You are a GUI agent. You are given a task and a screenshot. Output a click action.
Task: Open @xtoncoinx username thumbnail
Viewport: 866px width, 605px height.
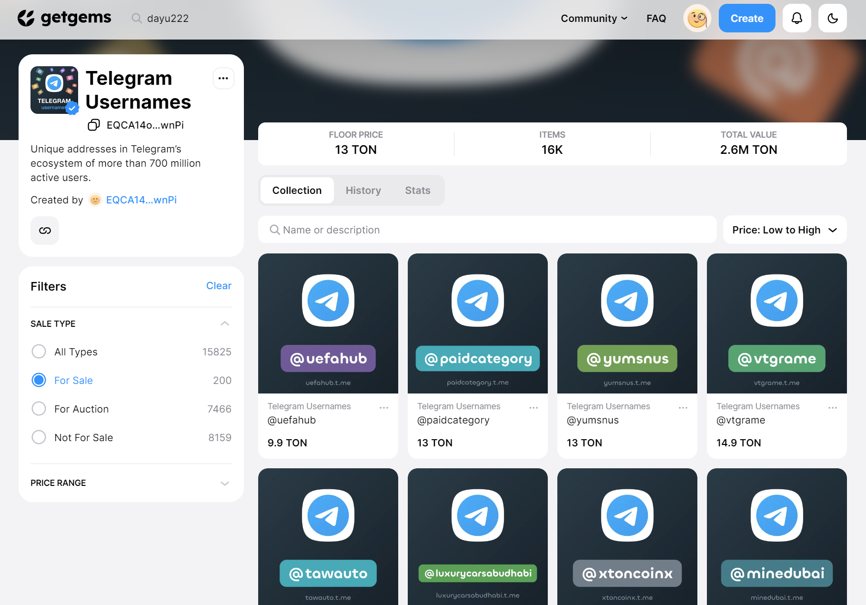(627, 536)
